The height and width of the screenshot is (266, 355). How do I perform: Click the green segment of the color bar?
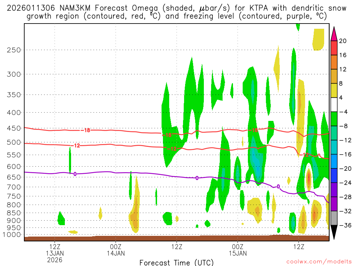pyautogui.click(x=334, y=119)
